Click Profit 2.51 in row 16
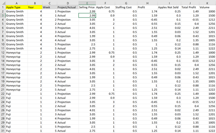This screenshot has height=133, width=216. pyautogui.click(x=154, y=69)
